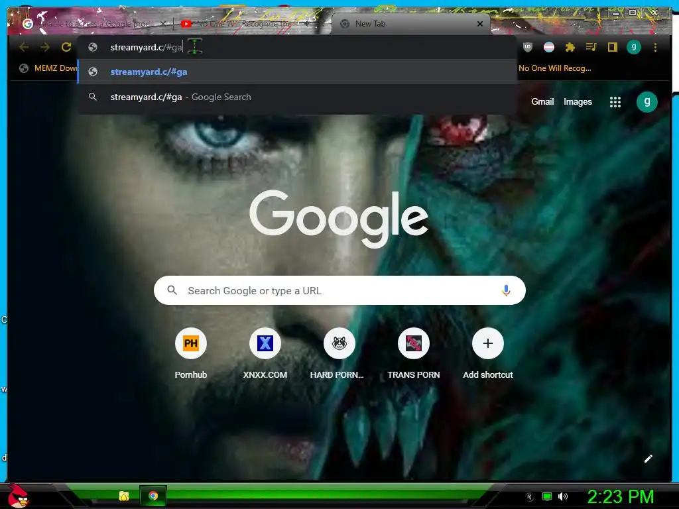Choose the Google Search suggestion for streamyard.c/#ga
Viewport: 679px width, 509px height.
(x=297, y=97)
